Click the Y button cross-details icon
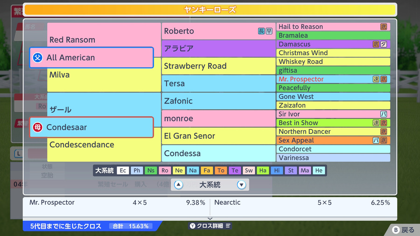Viewport: 420px width, 236px height. (193, 226)
